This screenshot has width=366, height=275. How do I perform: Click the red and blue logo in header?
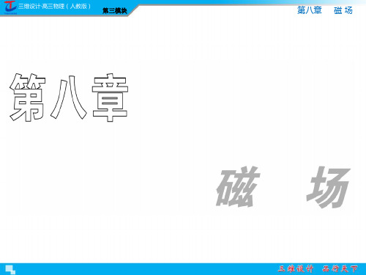(10, 7)
